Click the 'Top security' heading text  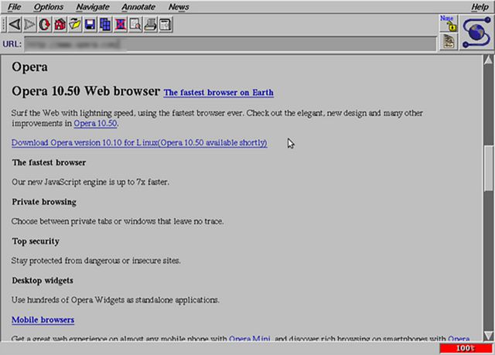click(x=36, y=241)
